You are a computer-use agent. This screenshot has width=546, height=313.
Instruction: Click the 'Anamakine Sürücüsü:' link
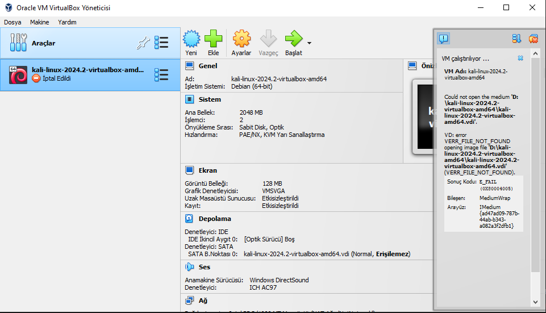click(214, 280)
